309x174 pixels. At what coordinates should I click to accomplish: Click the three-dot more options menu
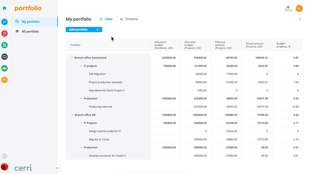(x=300, y=19)
